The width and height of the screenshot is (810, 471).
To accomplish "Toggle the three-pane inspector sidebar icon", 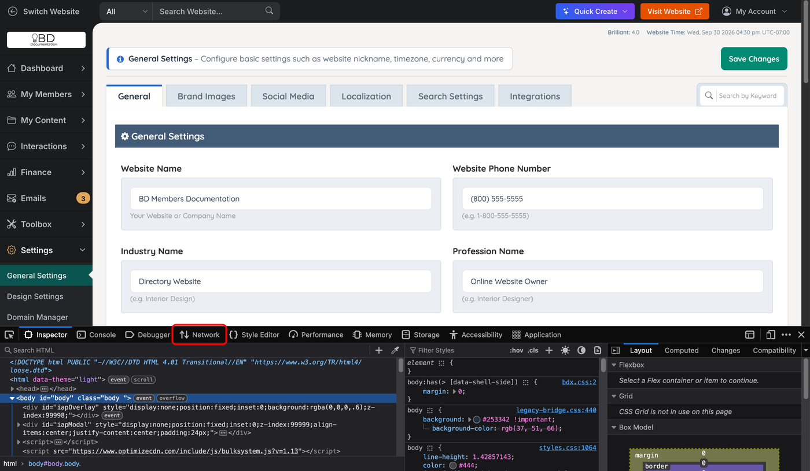I will coord(616,350).
